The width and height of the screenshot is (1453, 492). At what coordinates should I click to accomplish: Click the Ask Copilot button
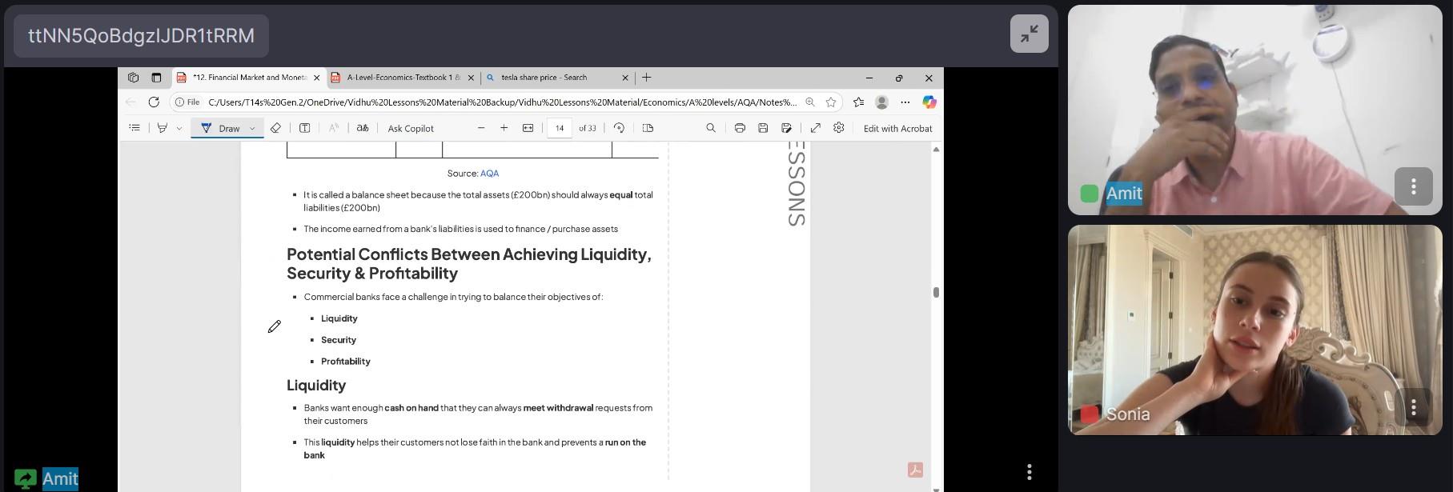411,128
